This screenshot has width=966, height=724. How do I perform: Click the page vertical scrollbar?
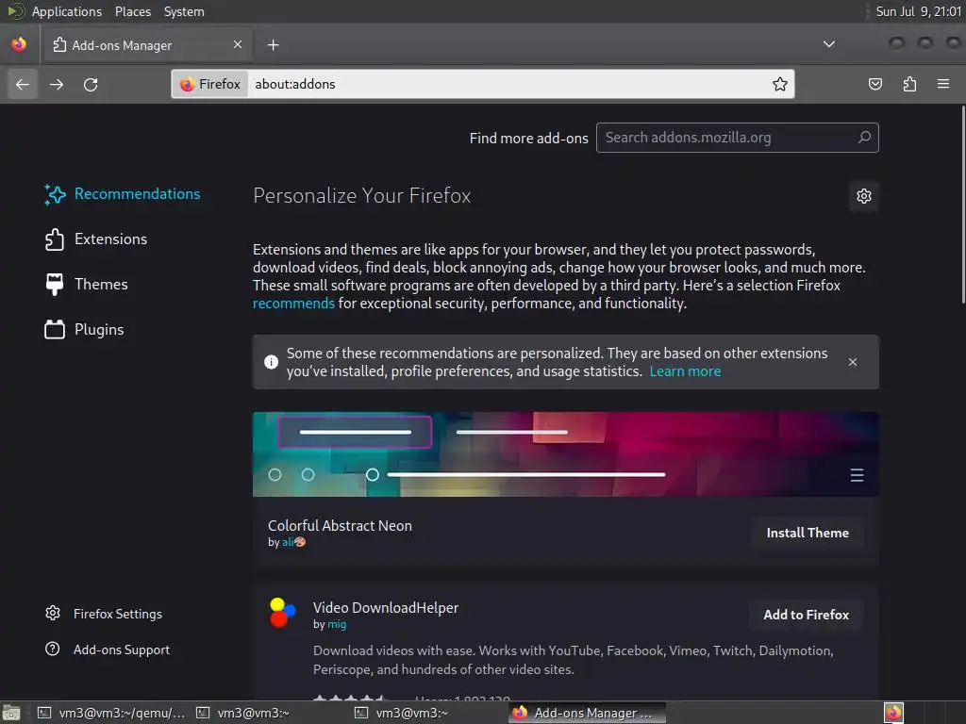coord(961,205)
